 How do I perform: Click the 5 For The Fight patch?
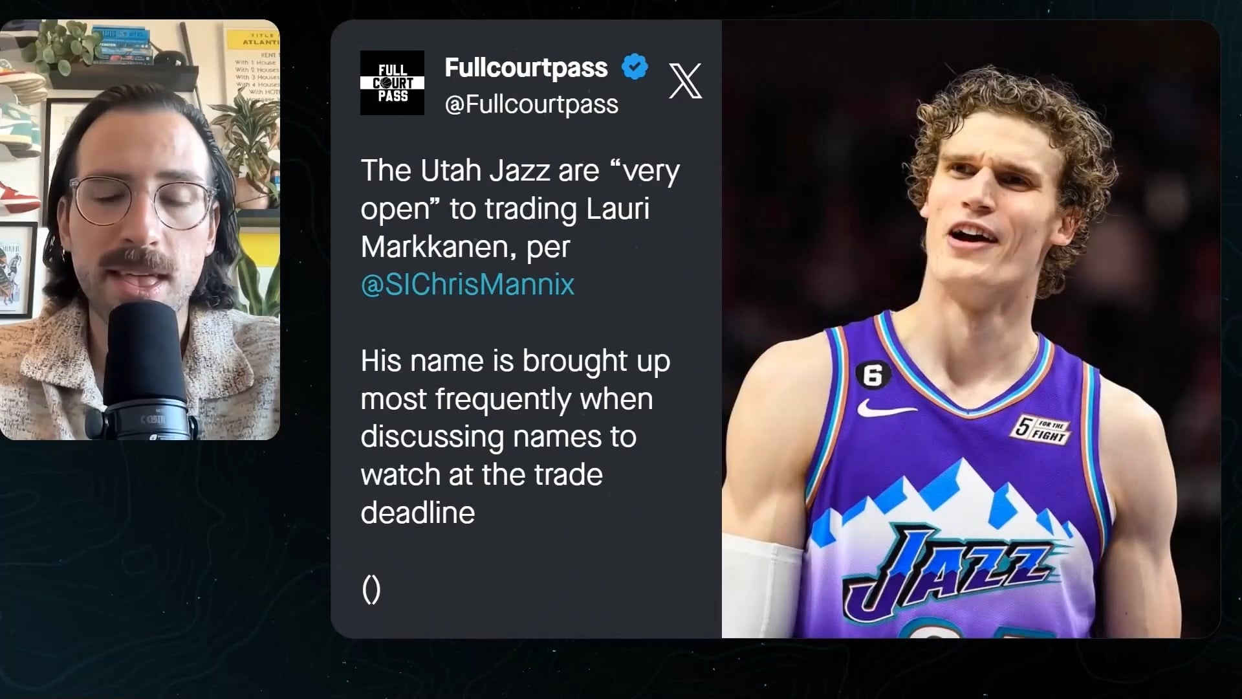[1041, 430]
